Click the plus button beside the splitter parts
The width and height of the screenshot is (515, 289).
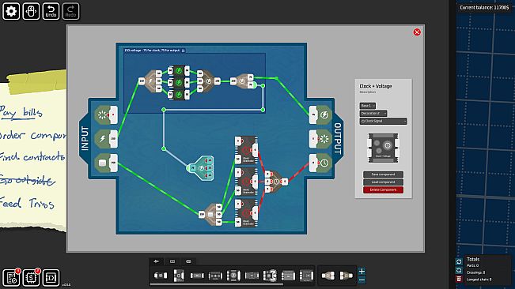(362, 272)
